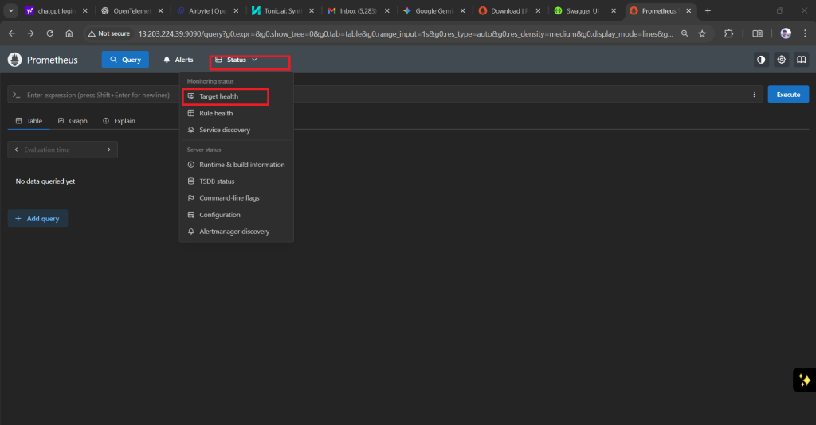Viewport: 816px width, 425px height.
Task: Reload the page with the refresh icon
Action: tap(50, 33)
